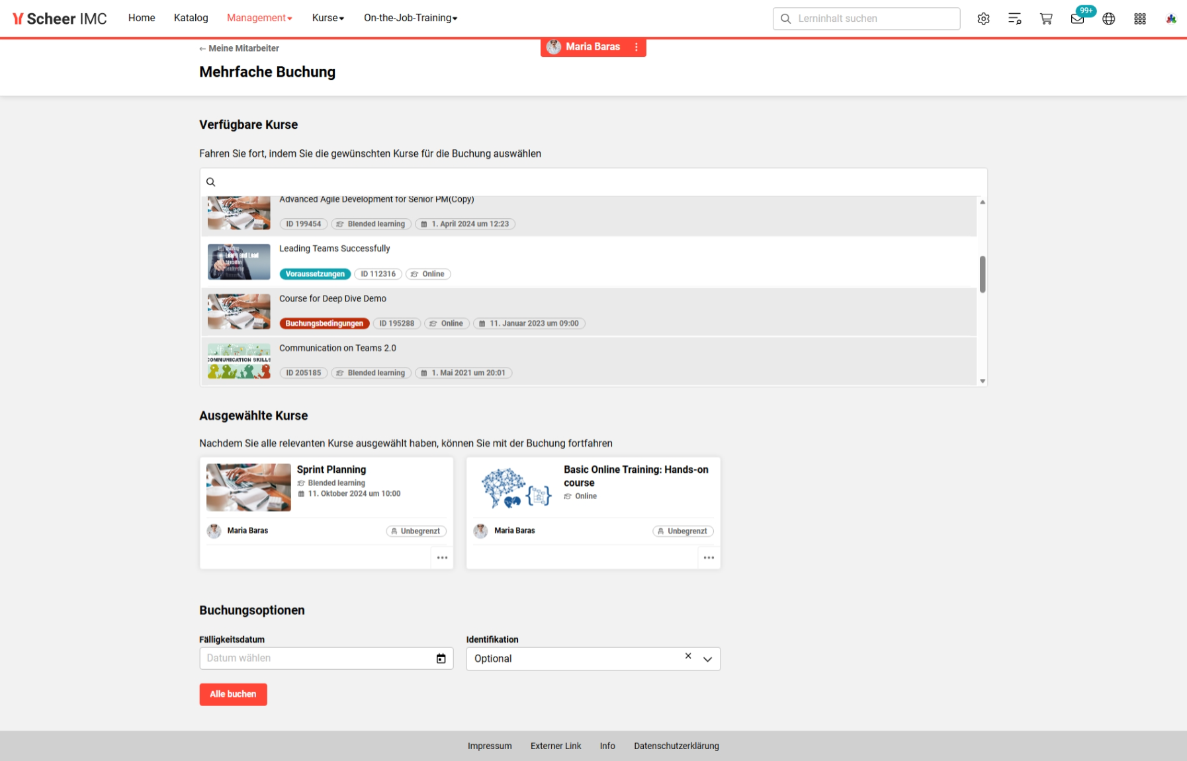Click the Scheer IMC logo
Image resolution: width=1187 pixels, height=761 pixels.
point(60,19)
